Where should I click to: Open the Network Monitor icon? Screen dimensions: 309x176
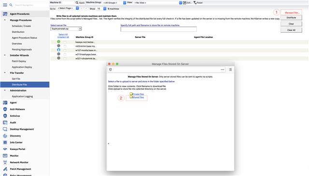click(5, 163)
